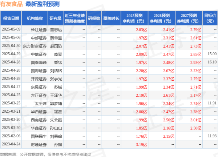The height and width of the screenshot is (157, 218).
Task: Click institution 中邮证券
Action: pos(39,38)
